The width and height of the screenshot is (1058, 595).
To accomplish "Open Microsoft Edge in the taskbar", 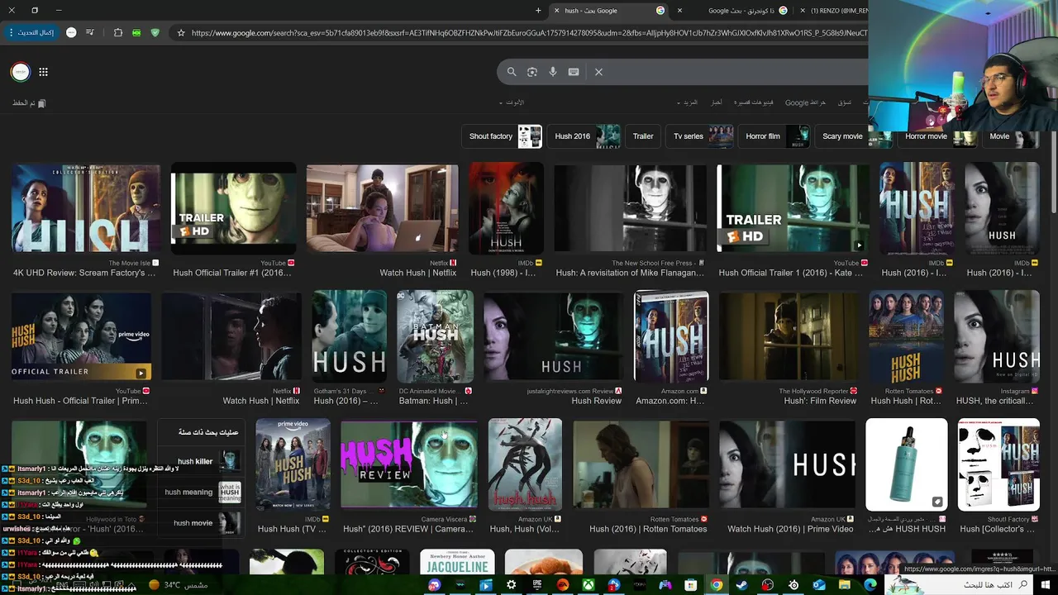I will tap(870, 585).
